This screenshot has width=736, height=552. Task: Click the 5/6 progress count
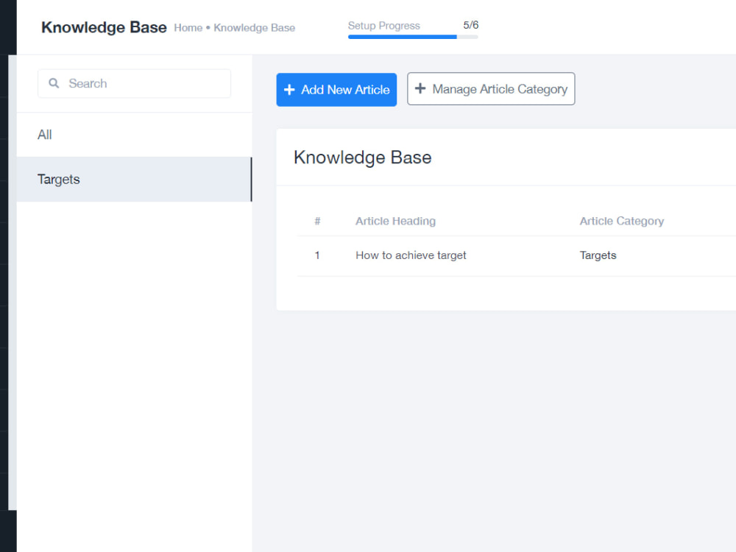(471, 25)
